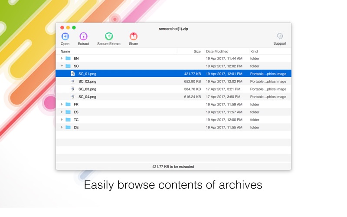Click the SC_02.png file icon
Viewport: 347px width, 217px height.
click(73, 82)
